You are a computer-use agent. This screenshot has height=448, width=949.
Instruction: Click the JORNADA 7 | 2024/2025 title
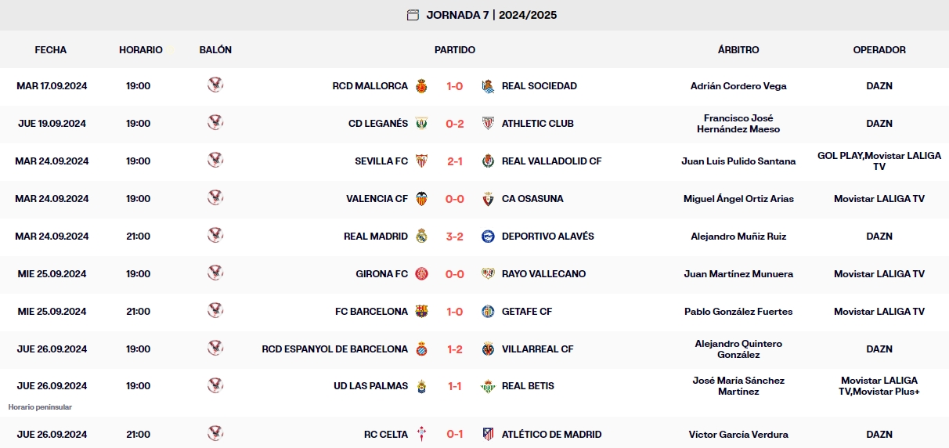coord(492,15)
